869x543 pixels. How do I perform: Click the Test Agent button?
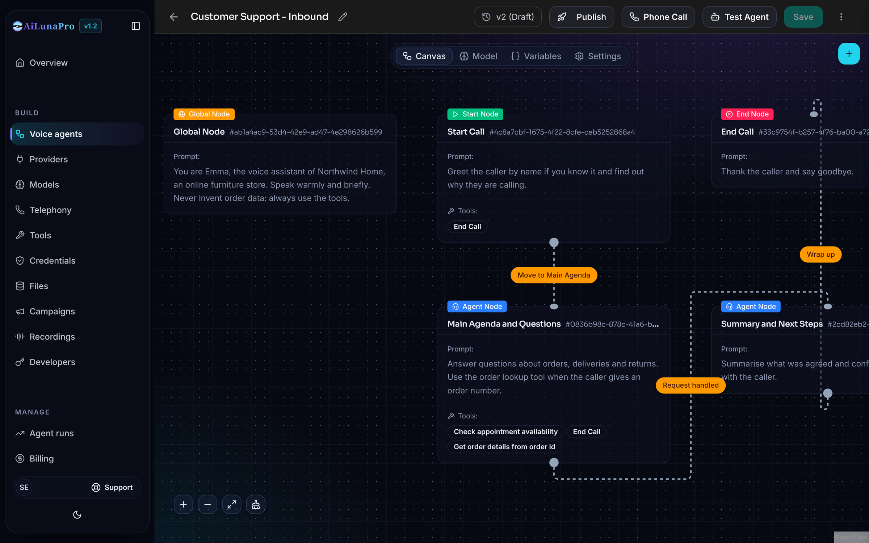[739, 17]
